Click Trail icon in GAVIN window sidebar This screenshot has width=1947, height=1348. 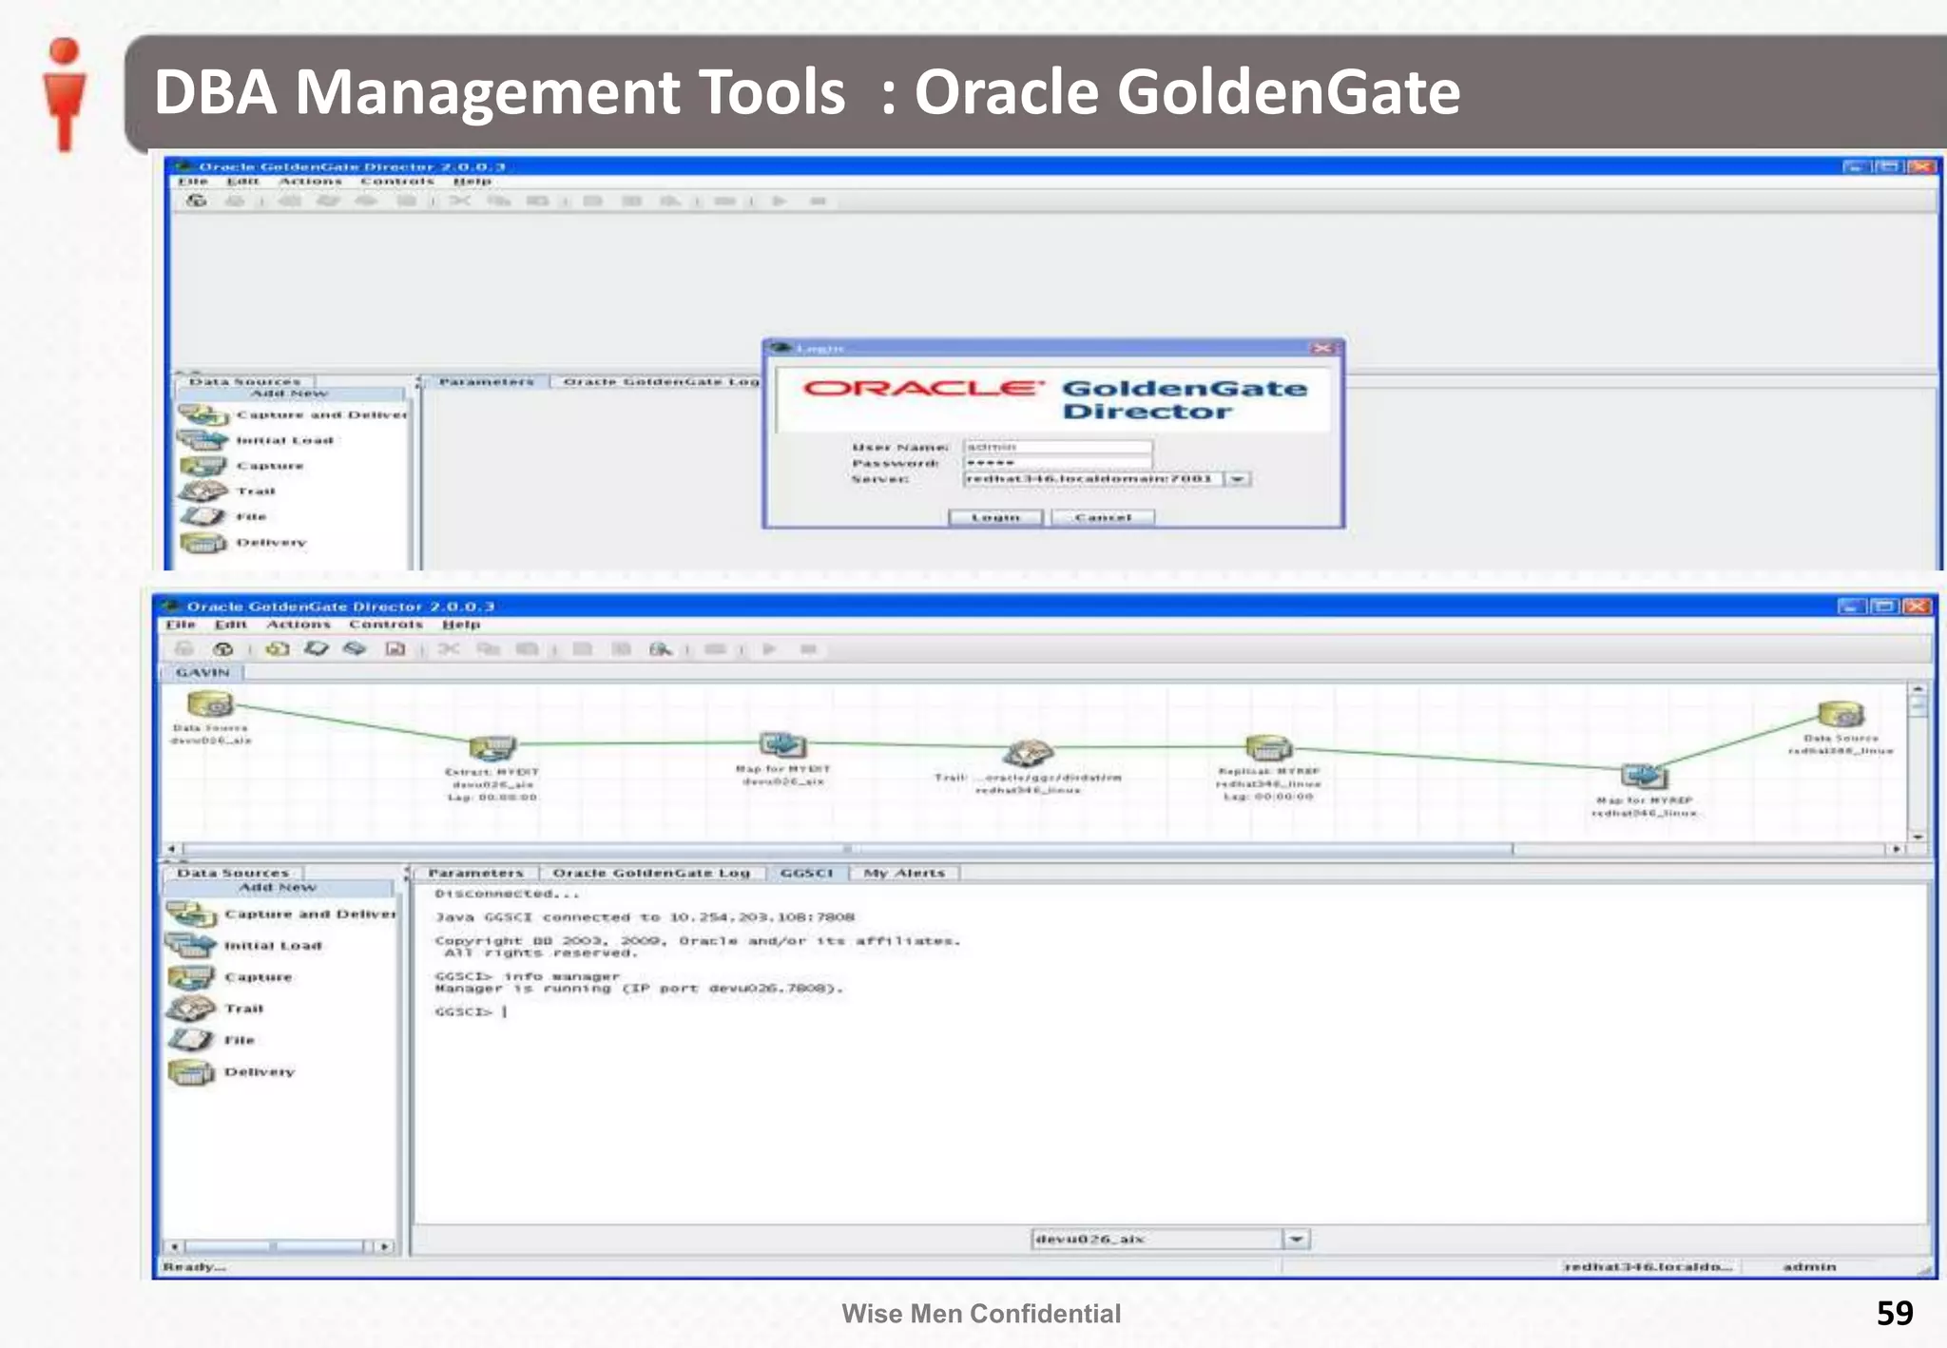191,1009
